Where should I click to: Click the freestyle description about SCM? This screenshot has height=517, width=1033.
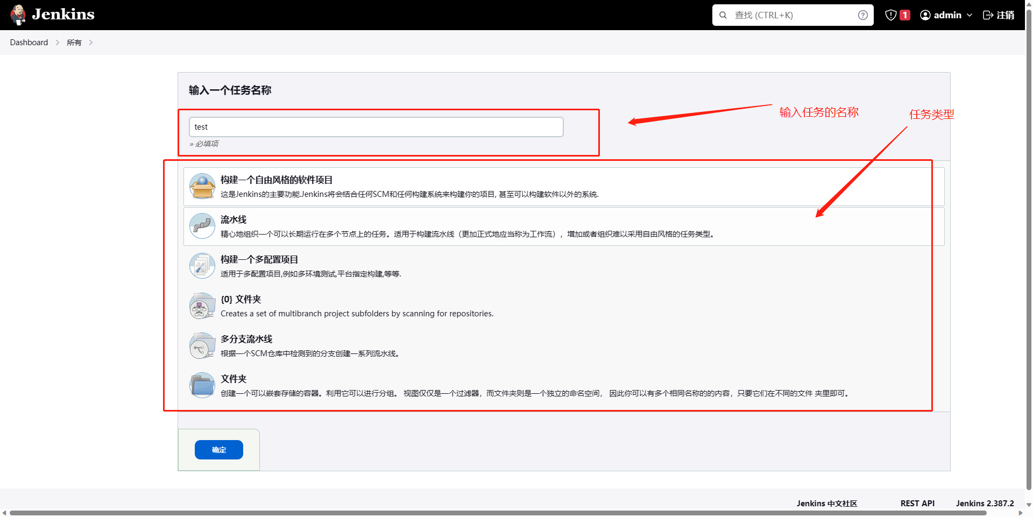(409, 194)
